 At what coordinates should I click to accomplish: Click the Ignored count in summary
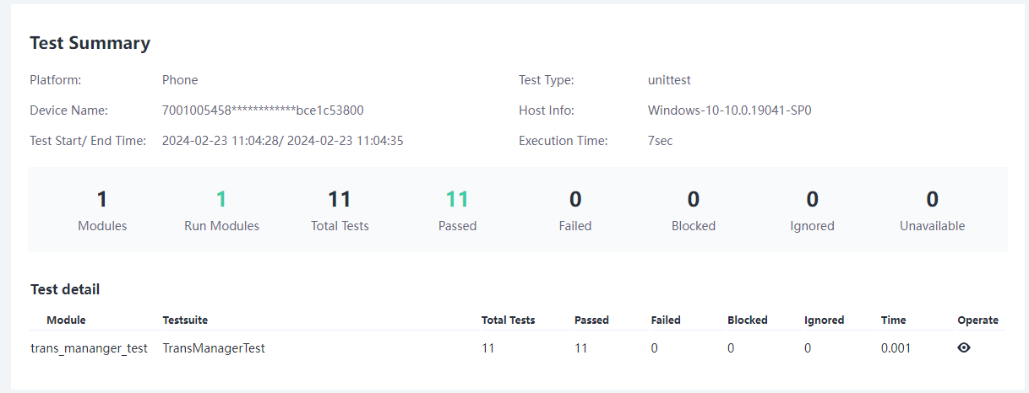[812, 199]
